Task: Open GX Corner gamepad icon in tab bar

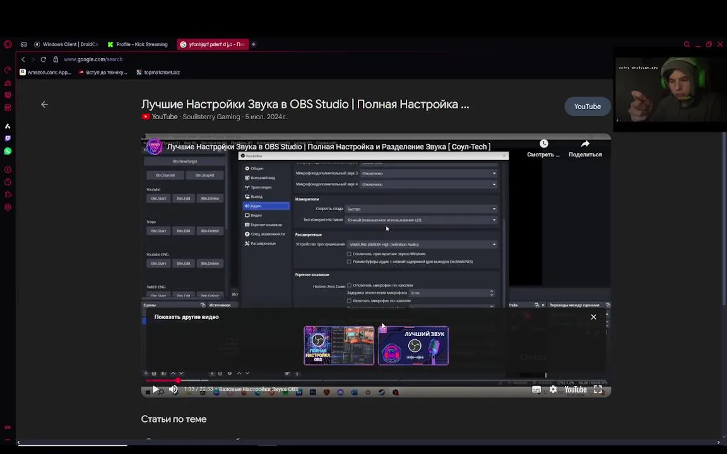Action: click(x=23, y=45)
